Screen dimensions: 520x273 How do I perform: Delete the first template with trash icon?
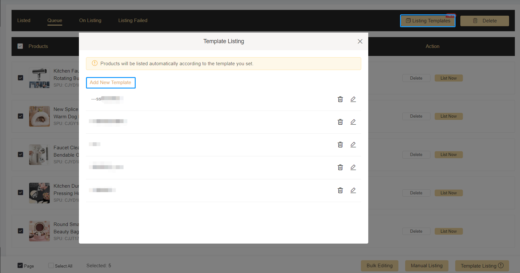[340, 99]
